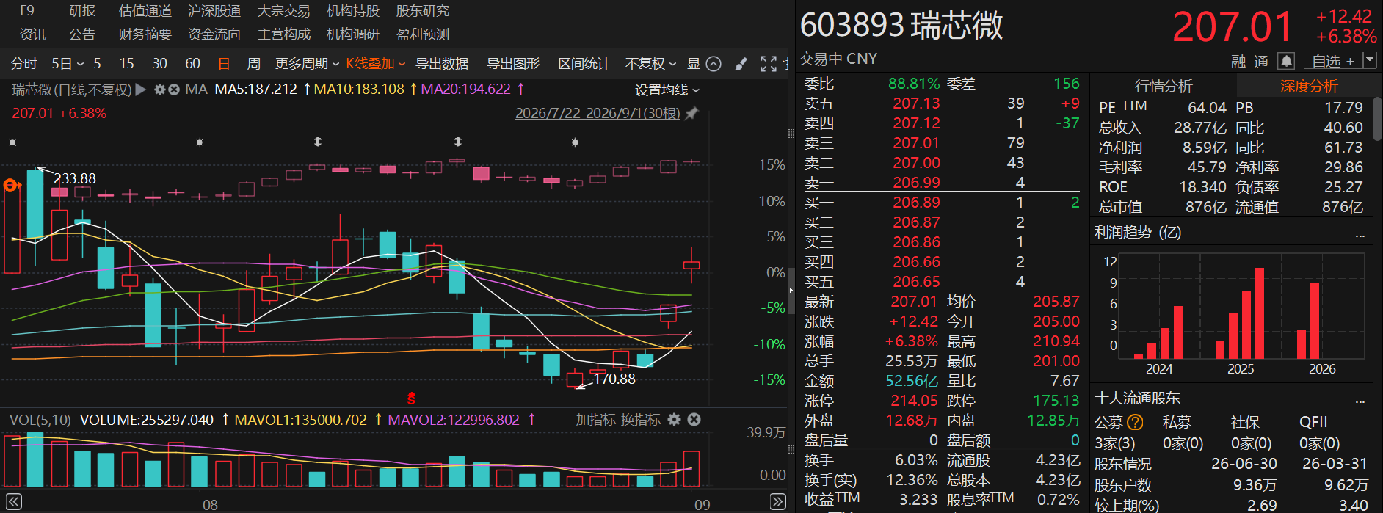1383x513 pixels.
Task: Open the 利润趋势 more options ellipsis
Action: (1360, 236)
